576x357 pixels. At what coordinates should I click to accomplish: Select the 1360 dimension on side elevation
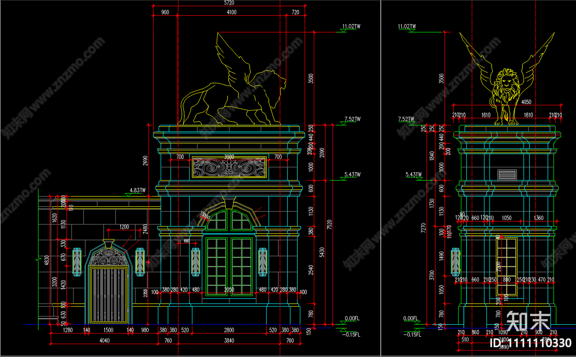pos(539,218)
